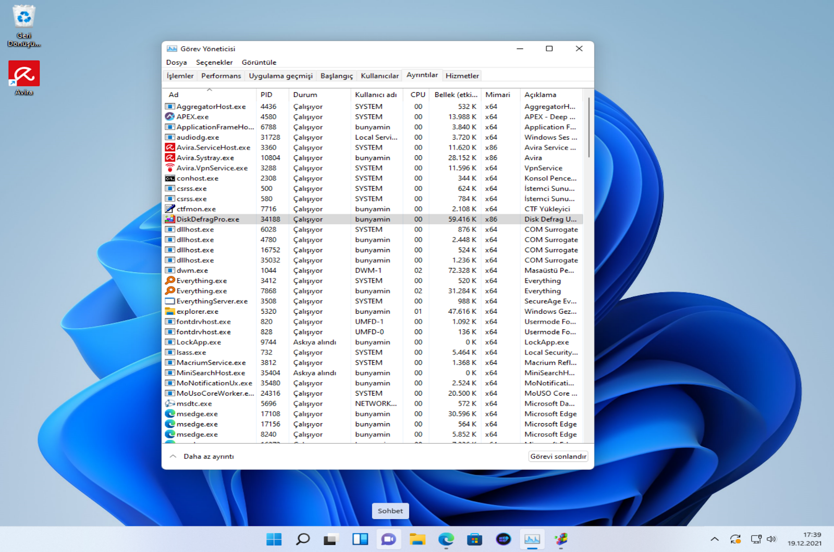
Task: Select the MiniSearchHost.exe process row
Action: [373, 373]
